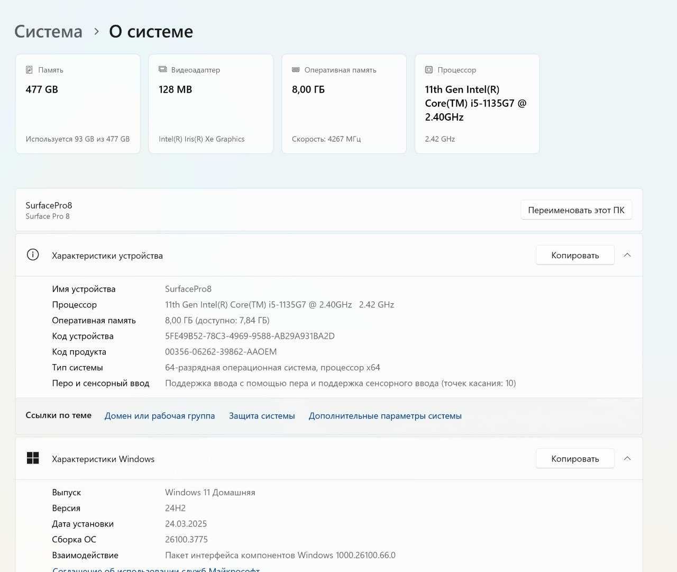
Task: Click the video adapter icon in Видеоадаптер card
Action: tap(163, 70)
